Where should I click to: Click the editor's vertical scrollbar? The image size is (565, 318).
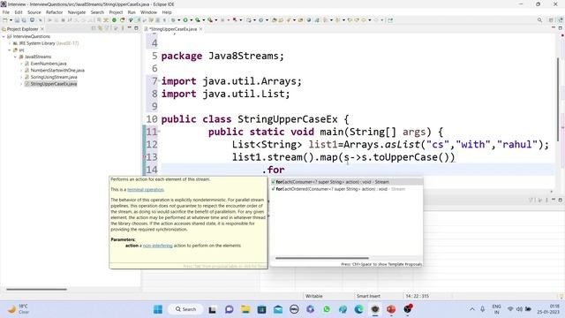click(x=558, y=99)
